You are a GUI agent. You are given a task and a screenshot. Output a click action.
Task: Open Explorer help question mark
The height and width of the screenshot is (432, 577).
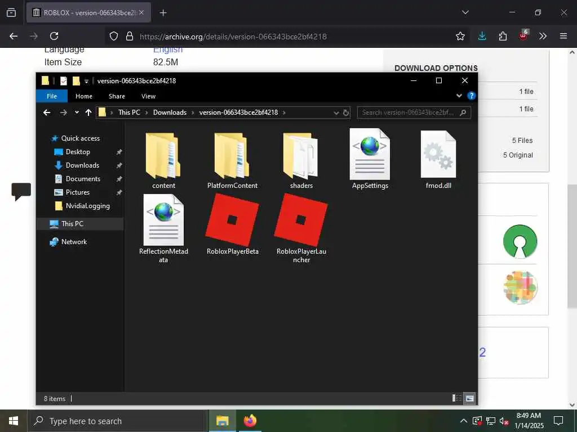(471, 96)
